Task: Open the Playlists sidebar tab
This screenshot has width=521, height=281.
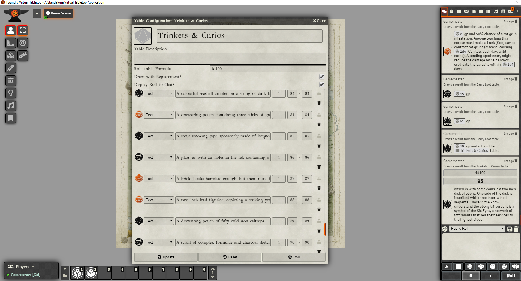Action: [x=496, y=11]
